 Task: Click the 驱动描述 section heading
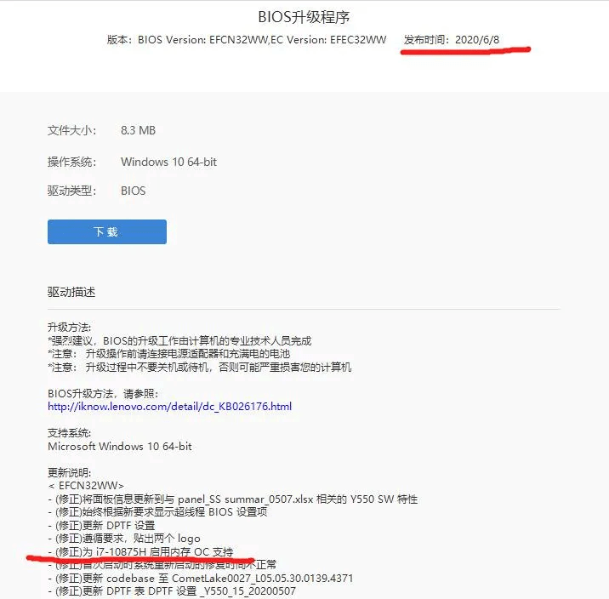click(x=71, y=292)
